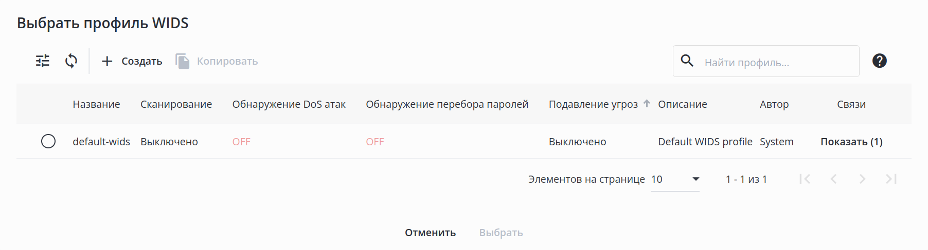
Task: Open the column filter settings icon
Action: [x=43, y=61]
